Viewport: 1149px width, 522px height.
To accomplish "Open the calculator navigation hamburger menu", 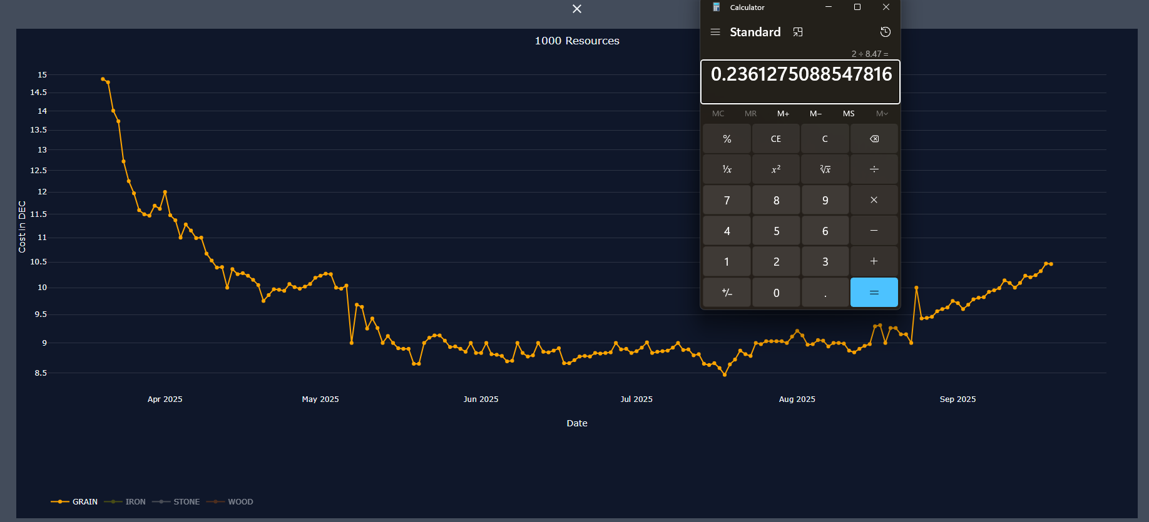I will click(715, 32).
